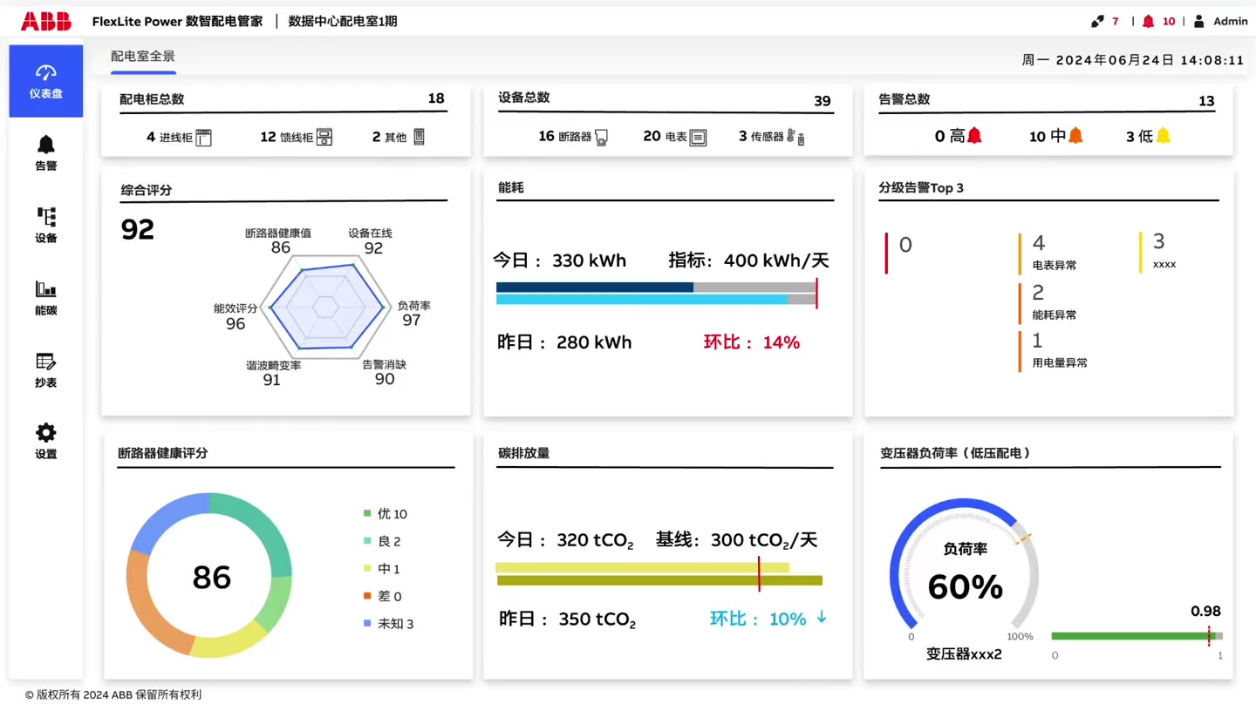The image size is (1256, 704).
Task: Click the 中 1 legend item
Action: (x=382, y=569)
